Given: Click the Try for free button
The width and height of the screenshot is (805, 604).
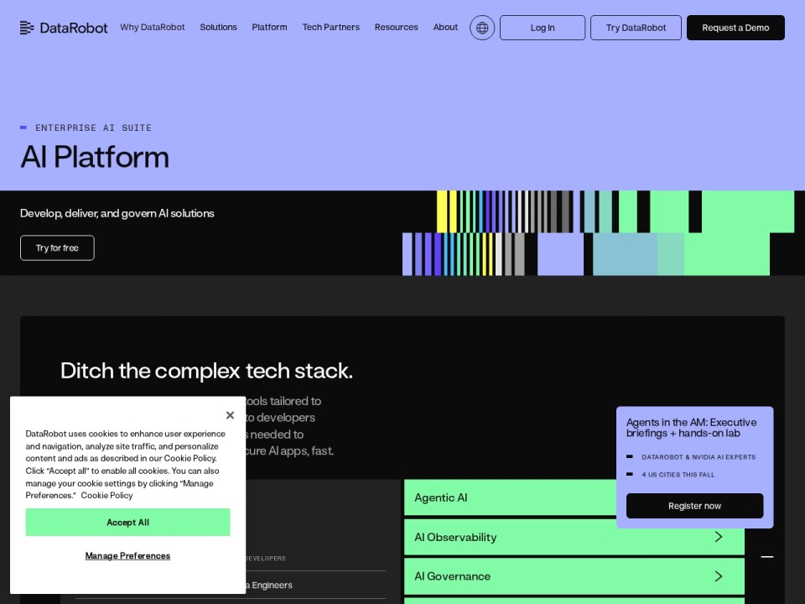Looking at the screenshot, I should [x=57, y=248].
